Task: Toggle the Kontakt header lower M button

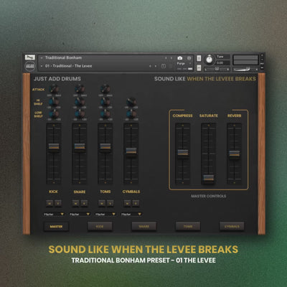Action: point(199,67)
